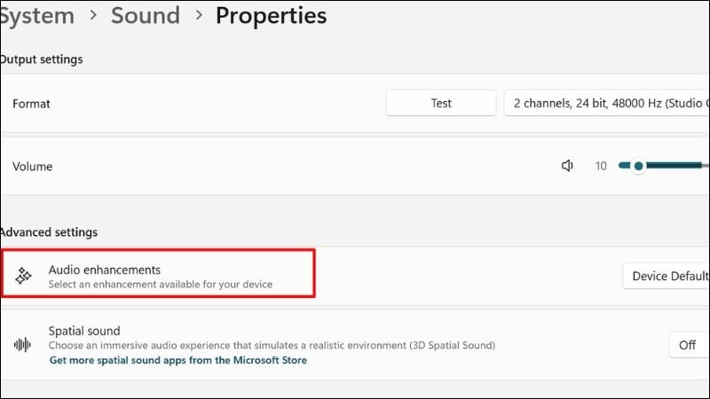
Task: Click the Advanced settings heading
Action: click(49, 232)
